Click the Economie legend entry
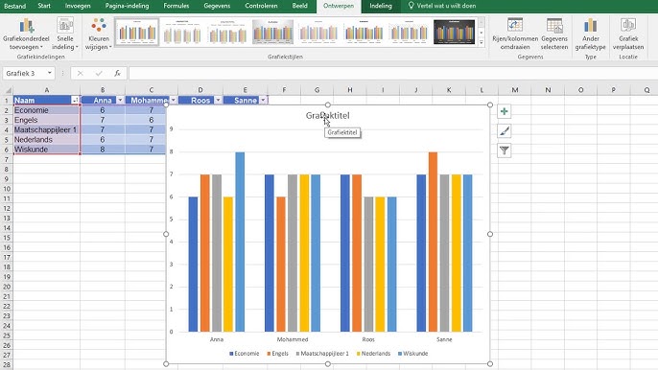The image size is (658, 370). pos(245,354)
